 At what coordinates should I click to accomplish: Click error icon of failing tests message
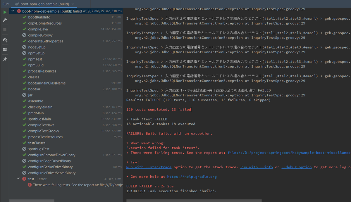pos(30,185)
